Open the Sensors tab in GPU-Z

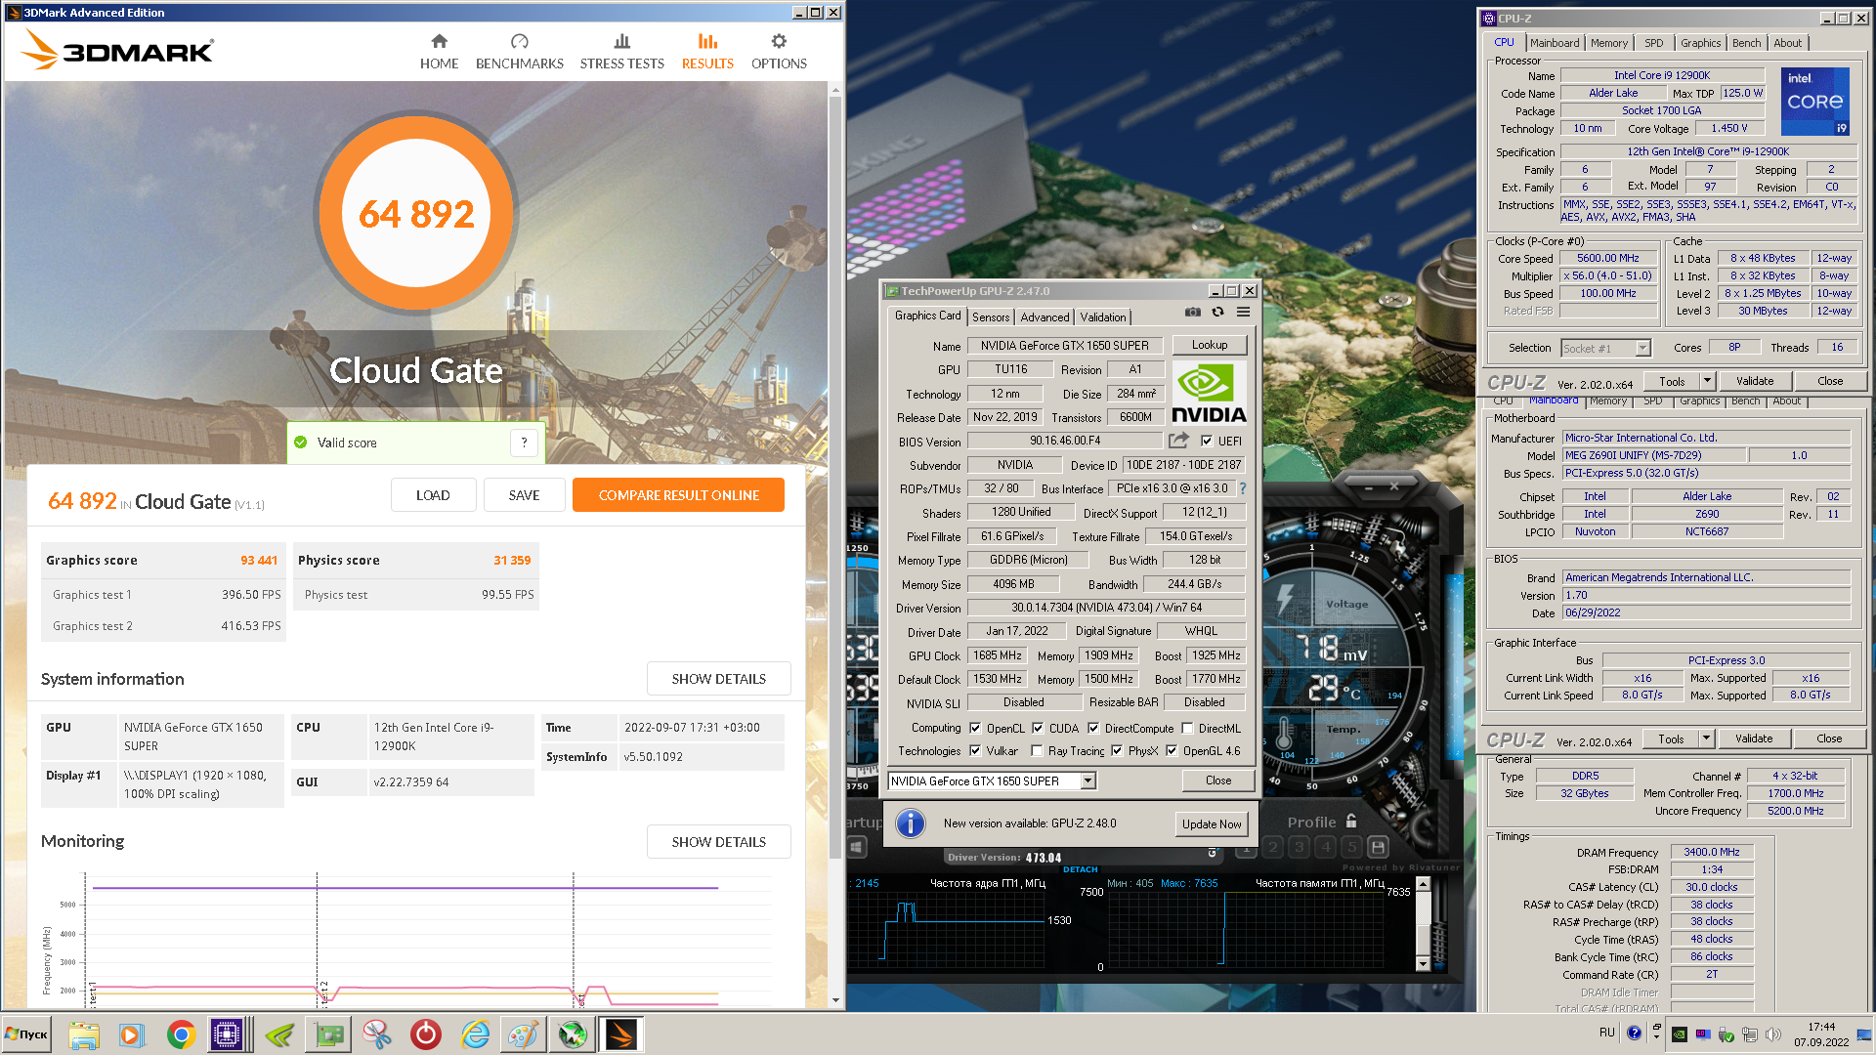click(x=990, y=317)
